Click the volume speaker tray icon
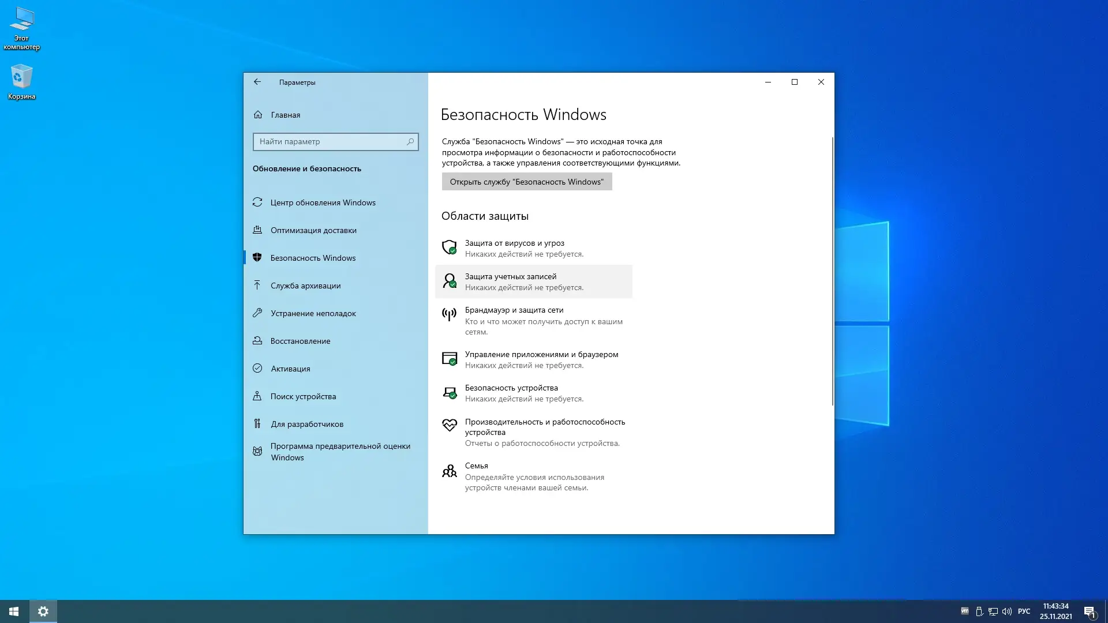This screenshot has width=1108, height=623. click(1007, 611)
